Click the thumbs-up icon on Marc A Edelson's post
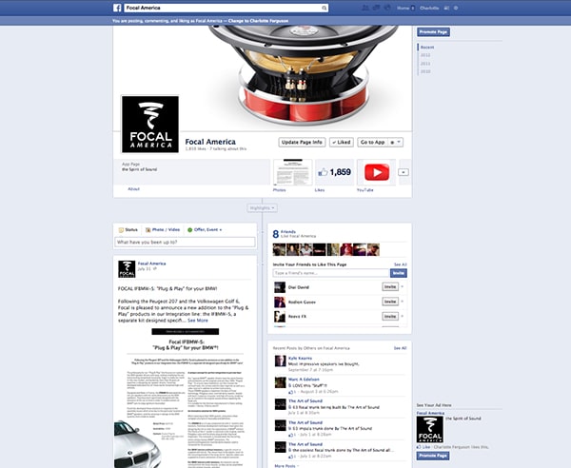Viewport: 571px width, 468px height. pyautogui.click(x=290, y=392)
